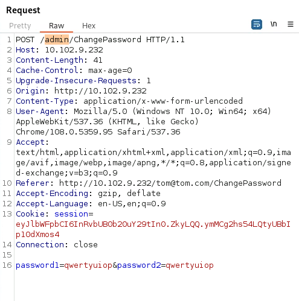
Task: Click the Content-Length value 41
Action: [98, 60]
